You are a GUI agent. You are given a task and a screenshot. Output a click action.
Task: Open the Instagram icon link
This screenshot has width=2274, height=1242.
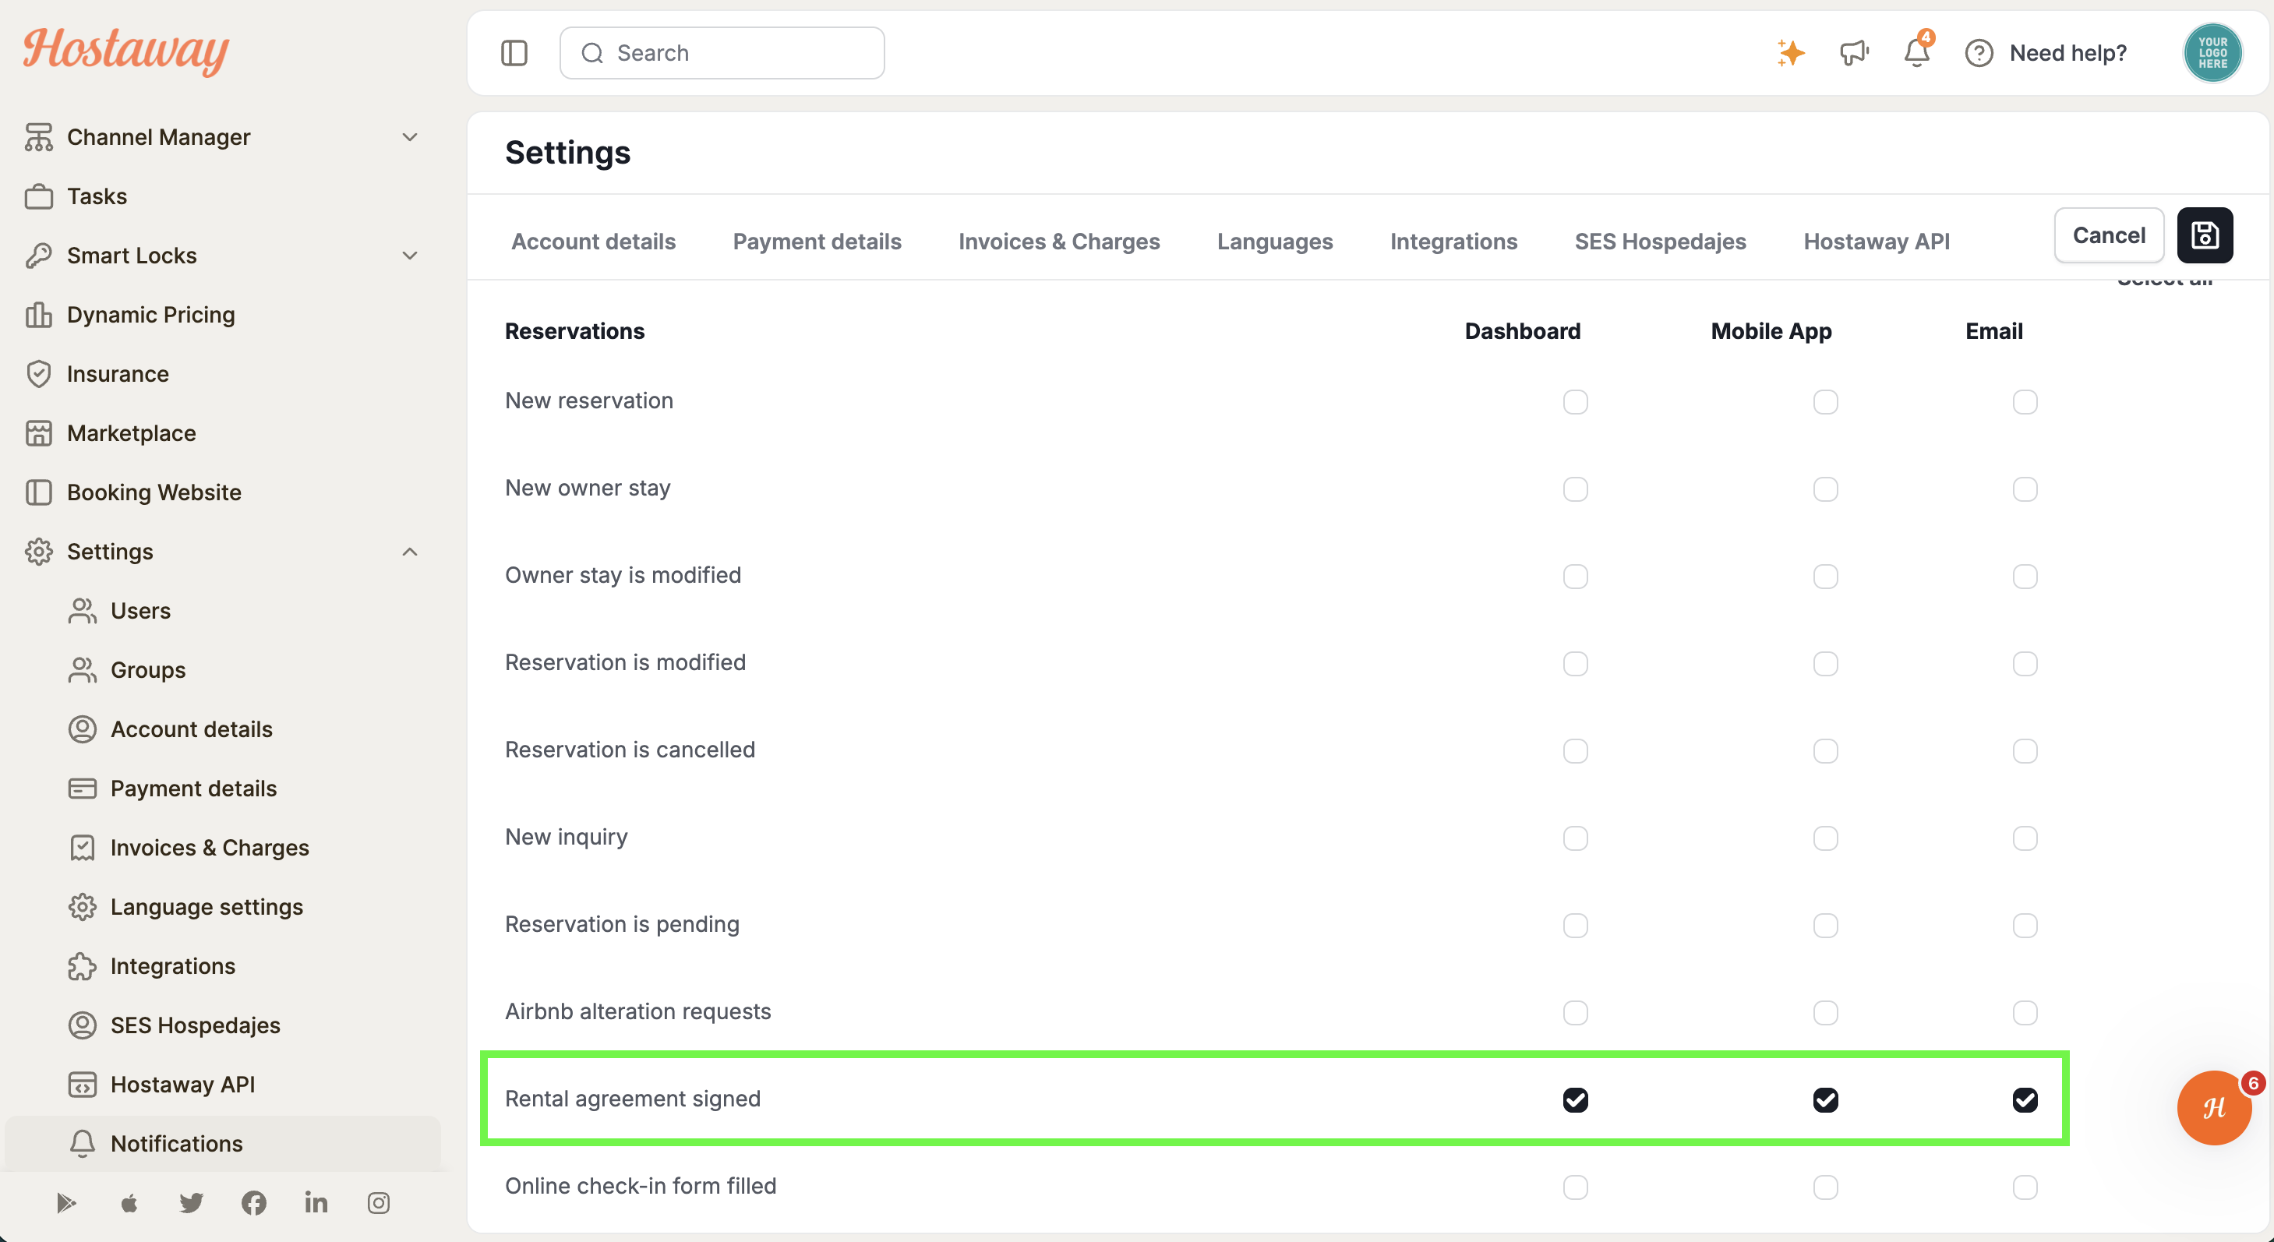(379, 1202)
